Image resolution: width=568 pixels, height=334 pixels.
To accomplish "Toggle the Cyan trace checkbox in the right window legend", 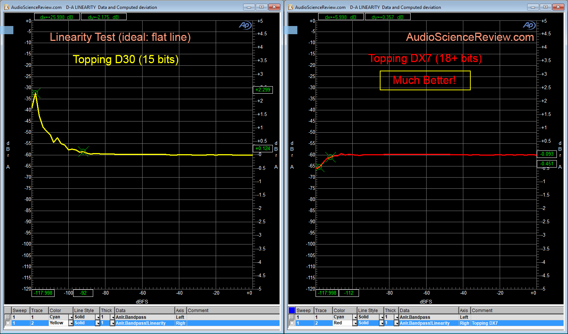I will pyautogui.click(x=291, y=317).
